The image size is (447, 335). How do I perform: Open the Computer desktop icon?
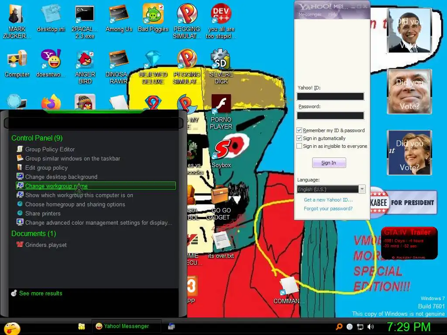17,63
